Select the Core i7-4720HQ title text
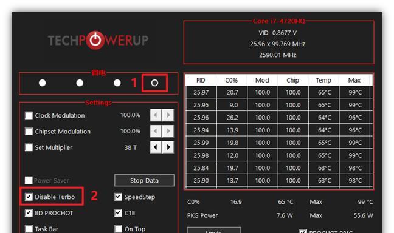394x233 pixels. coord(279,21)
